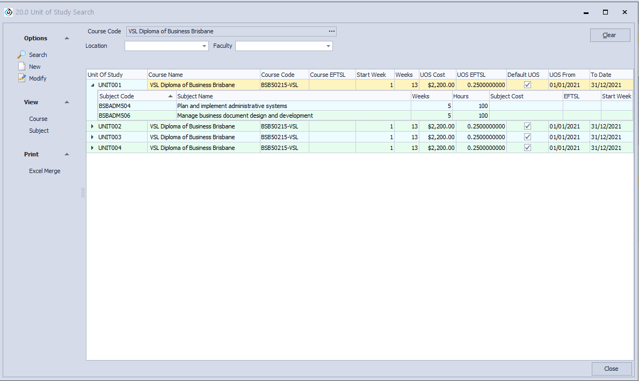Click the Search magnifier icon
The height and width of the screenshot is (381, 639).
coord(21,55)
